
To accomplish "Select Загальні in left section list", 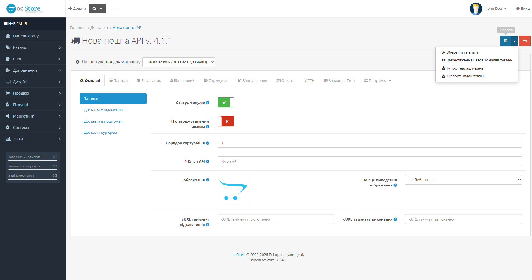I will 113,99.
